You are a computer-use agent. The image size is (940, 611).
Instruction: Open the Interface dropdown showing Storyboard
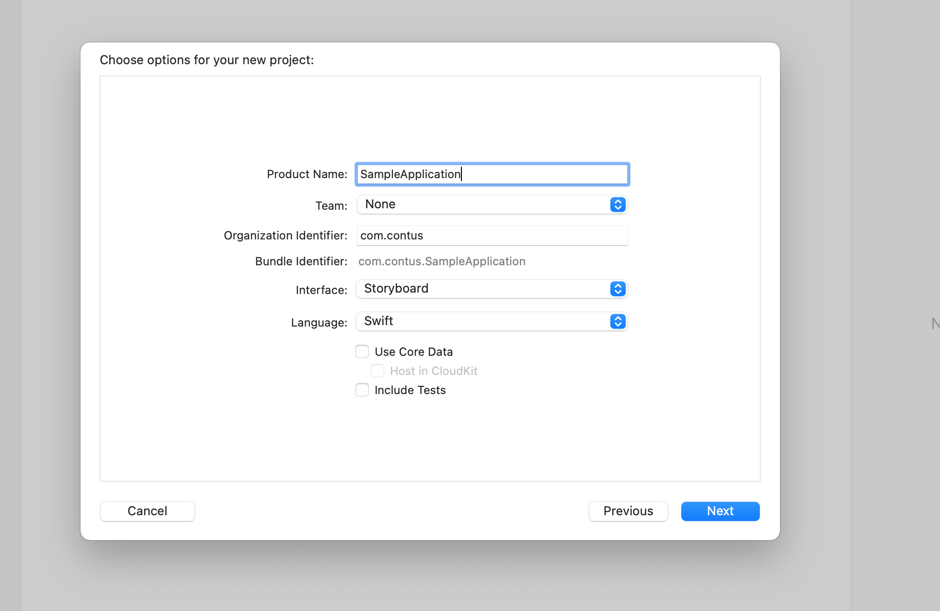pos(483,289)
